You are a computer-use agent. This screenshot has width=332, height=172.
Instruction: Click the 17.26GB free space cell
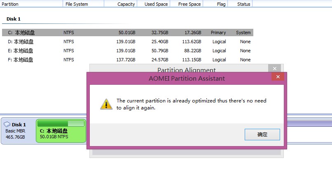click(193, 33)
